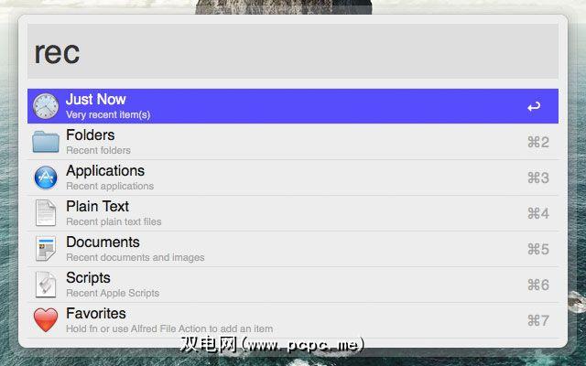Select the 'Just Now' result title
The image size is (586, 366).
(x=95, y=100)
